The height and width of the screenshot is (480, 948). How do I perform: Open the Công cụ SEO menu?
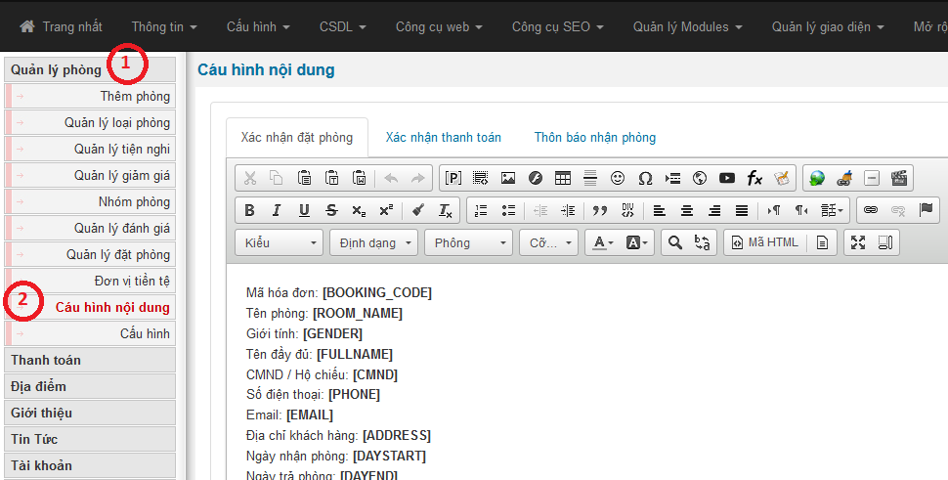point(557,26)
